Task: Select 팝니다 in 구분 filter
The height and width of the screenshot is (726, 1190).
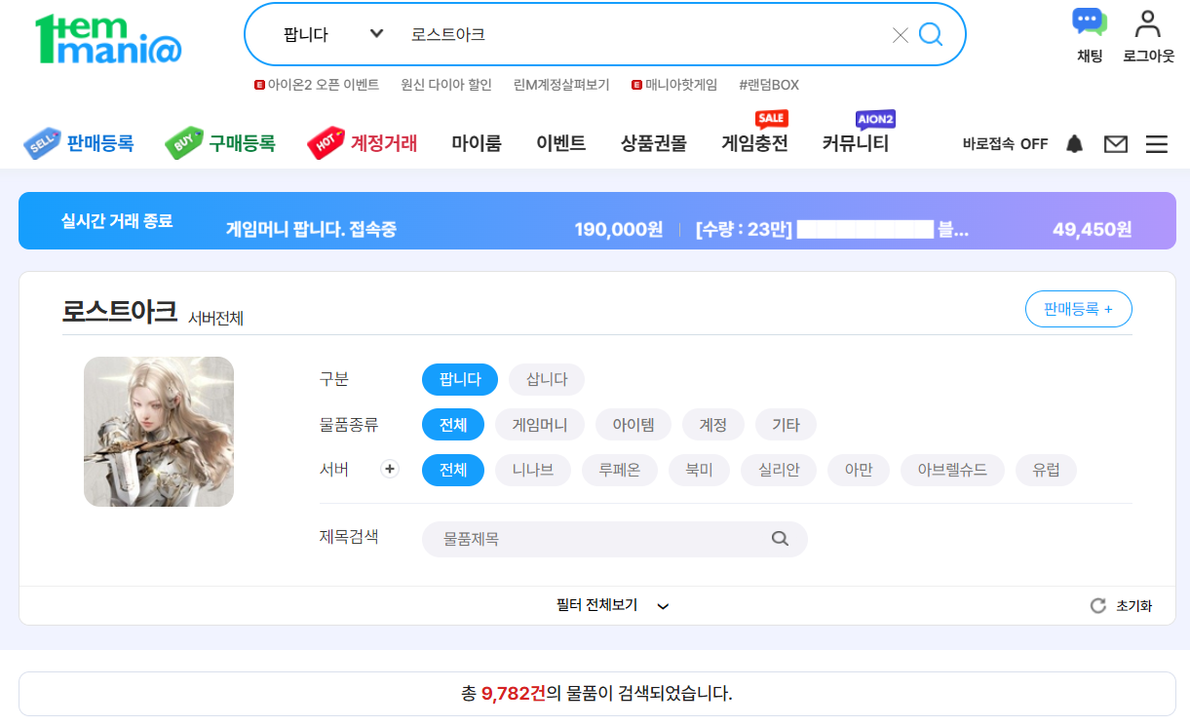Action: click(x=460, y=379)
